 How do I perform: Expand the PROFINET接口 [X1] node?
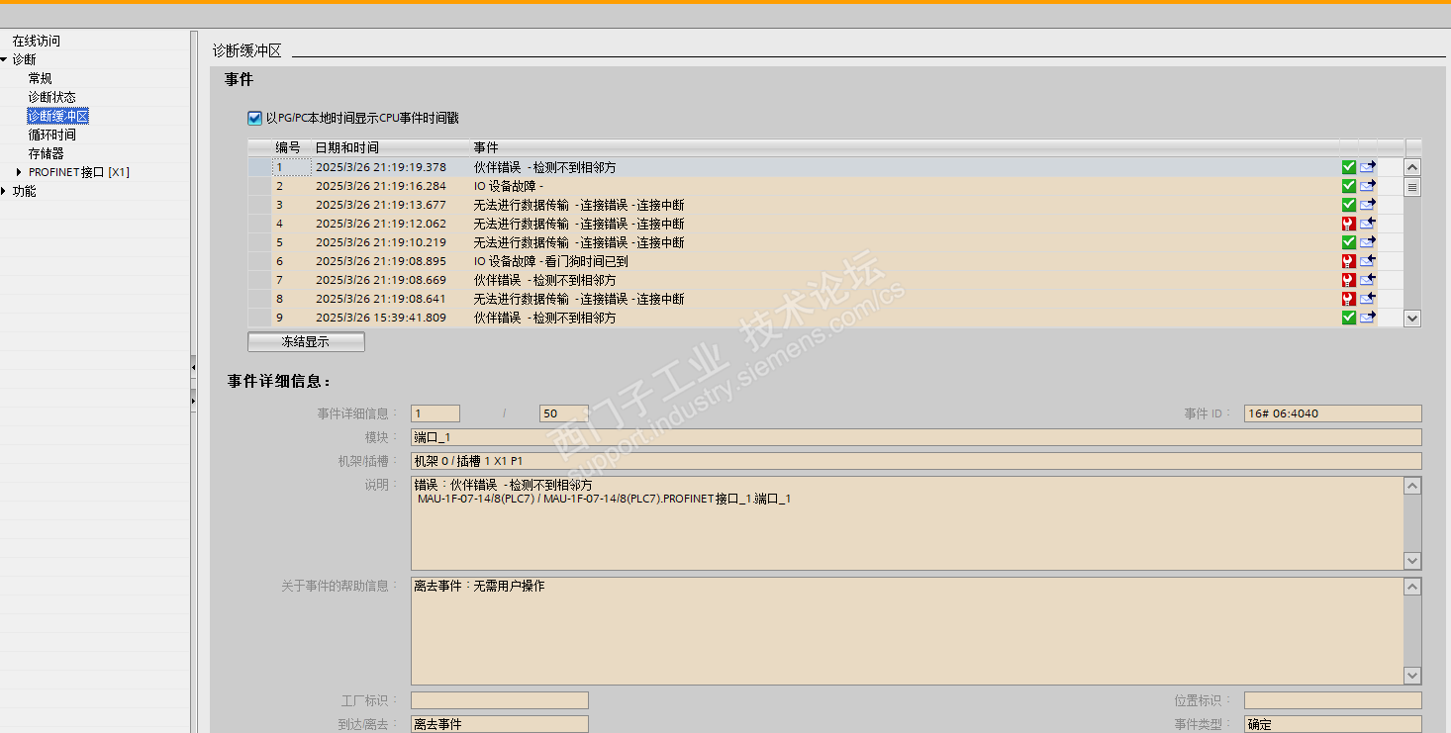[19, 172]
